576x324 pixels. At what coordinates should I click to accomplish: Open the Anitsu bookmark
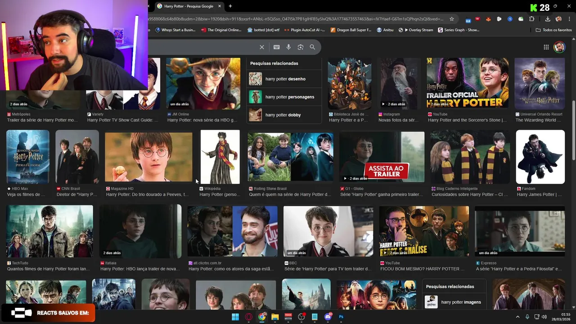(385, 30)
